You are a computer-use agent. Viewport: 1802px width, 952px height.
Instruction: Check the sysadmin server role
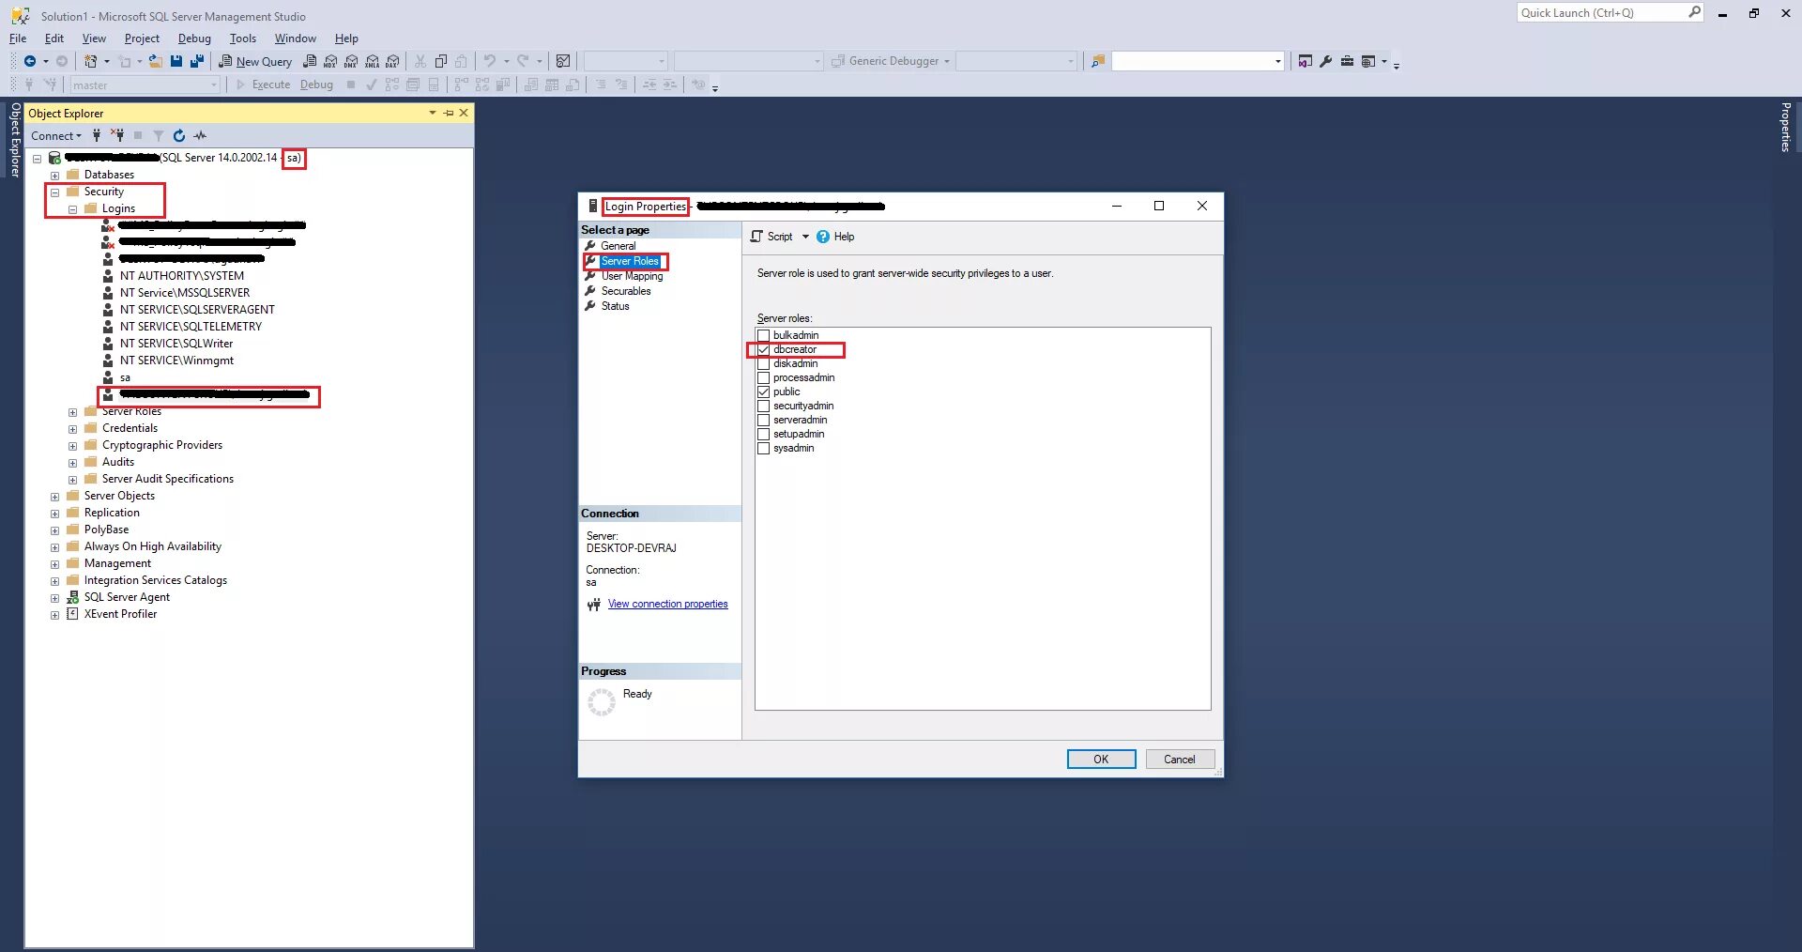763,448
